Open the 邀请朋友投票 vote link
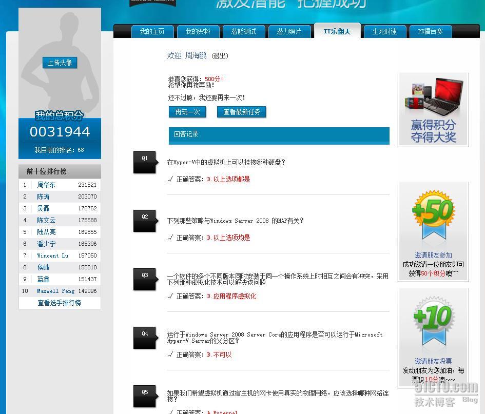The height and width of the screenshot is (414, 485). click(433, 361)
